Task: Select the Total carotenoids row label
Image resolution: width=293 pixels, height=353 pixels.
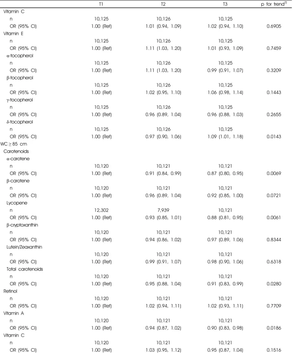Action: 25,269
